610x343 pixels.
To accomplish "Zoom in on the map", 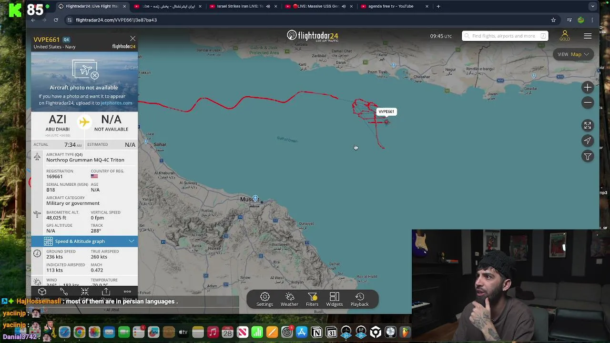I will click(588, 88).
